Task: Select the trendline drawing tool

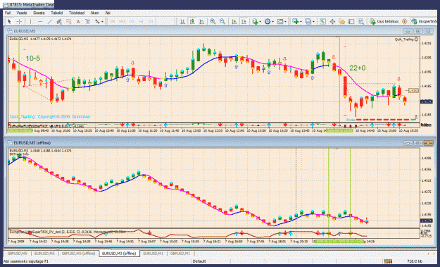Action: [50, 21]
